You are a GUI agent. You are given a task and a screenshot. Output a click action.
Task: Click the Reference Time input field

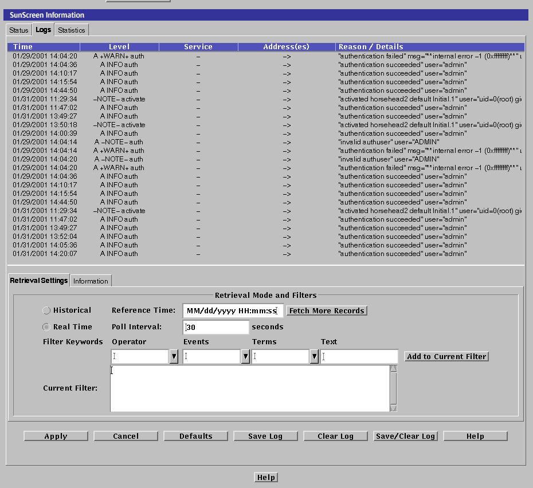tap(233, 310)
